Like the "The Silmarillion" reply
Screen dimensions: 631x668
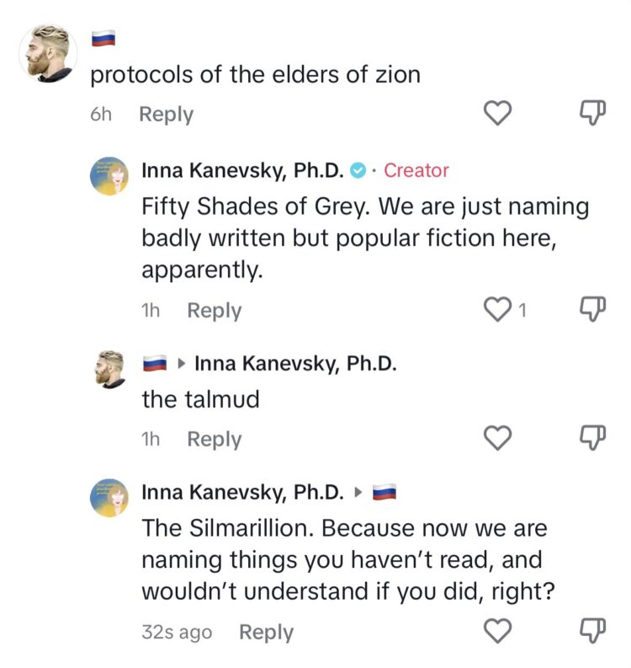(500, 631)
